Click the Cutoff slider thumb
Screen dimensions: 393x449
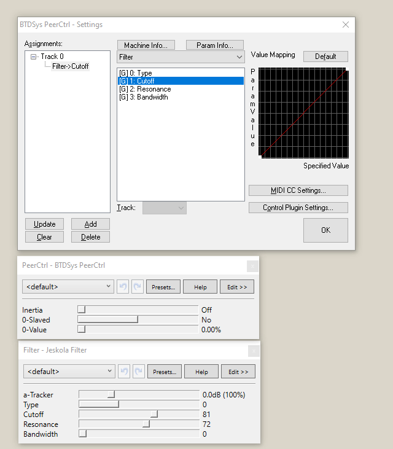(x=154, y=414)
